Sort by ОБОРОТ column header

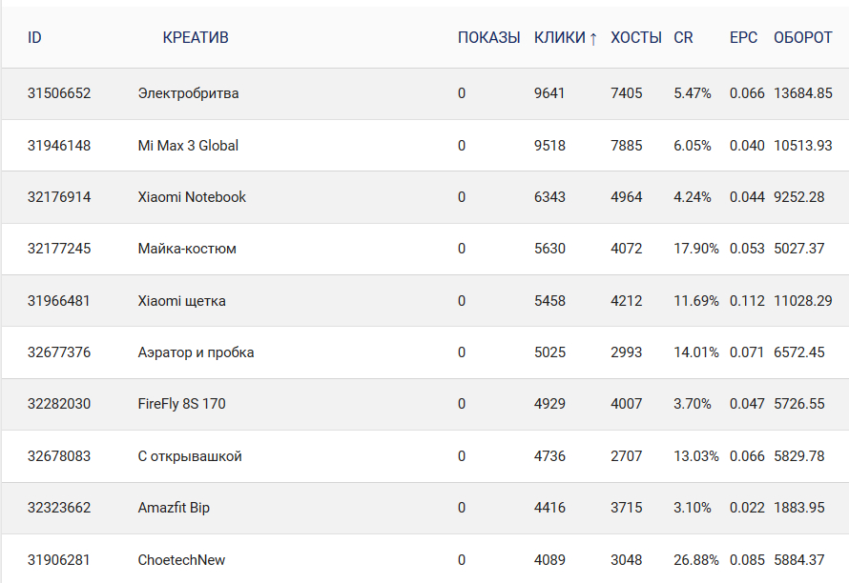click(802, 38)
